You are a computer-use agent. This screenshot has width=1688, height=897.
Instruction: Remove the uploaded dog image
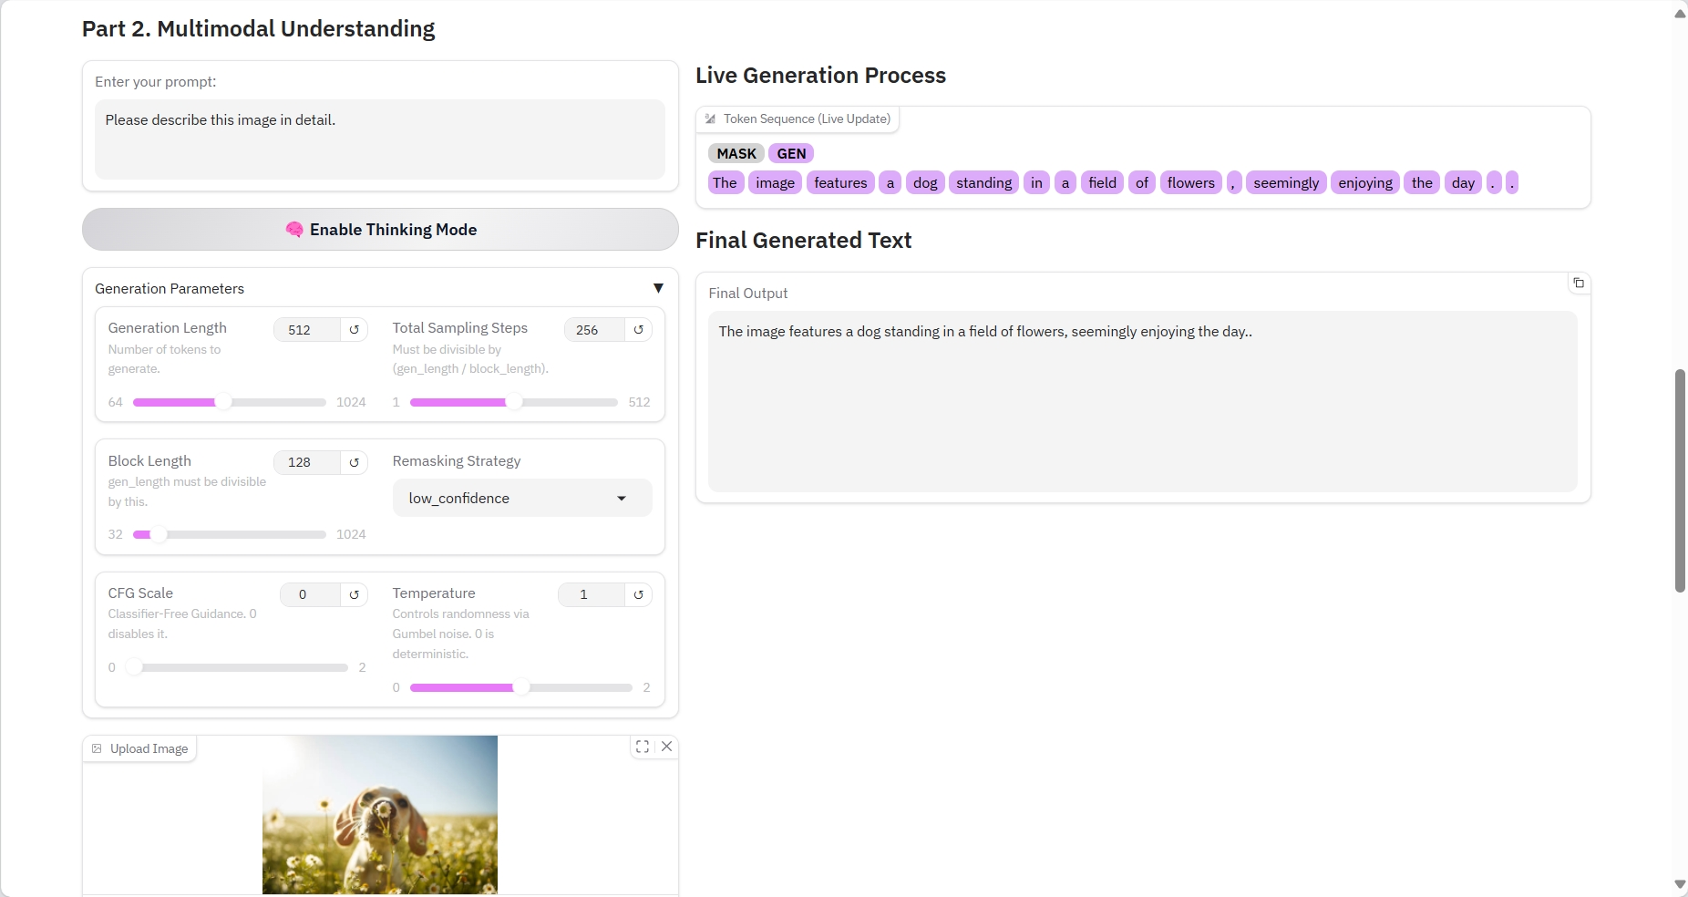click(667, 747)
